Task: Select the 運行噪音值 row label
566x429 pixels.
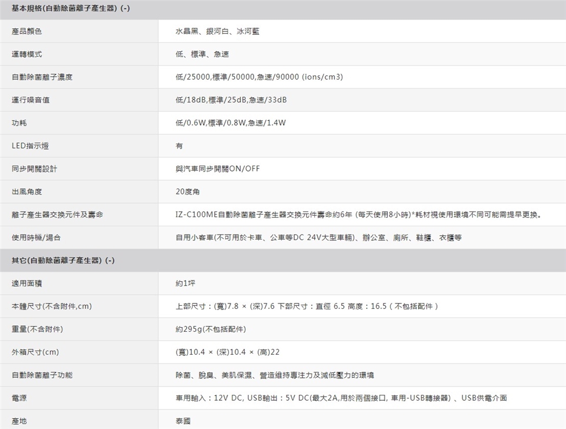Action: click(x=31, y=100)
